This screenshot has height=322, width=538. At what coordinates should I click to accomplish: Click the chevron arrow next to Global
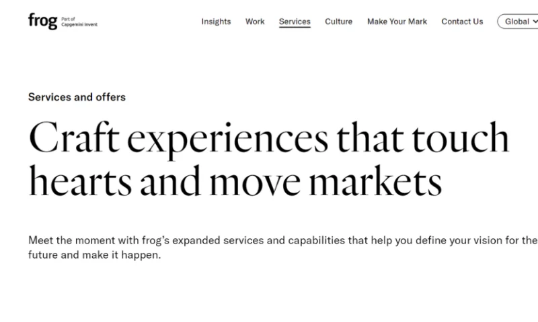(x=535, y=21)
